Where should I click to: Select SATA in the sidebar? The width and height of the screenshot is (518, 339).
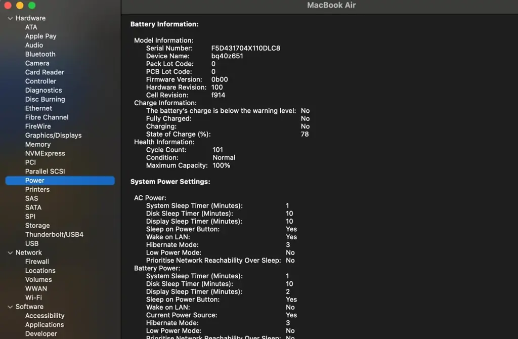click(33, 207)
